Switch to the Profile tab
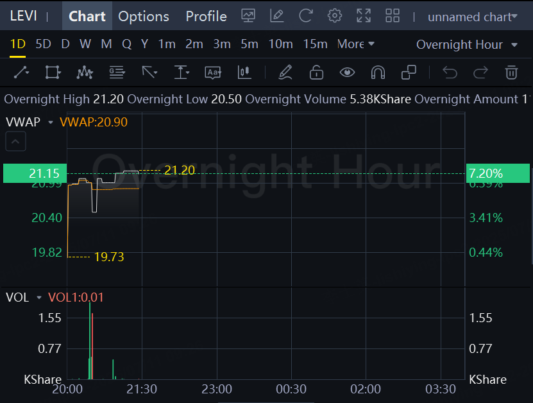The width and height of the screenshot is (533, 403). click(x=206, y=16)
